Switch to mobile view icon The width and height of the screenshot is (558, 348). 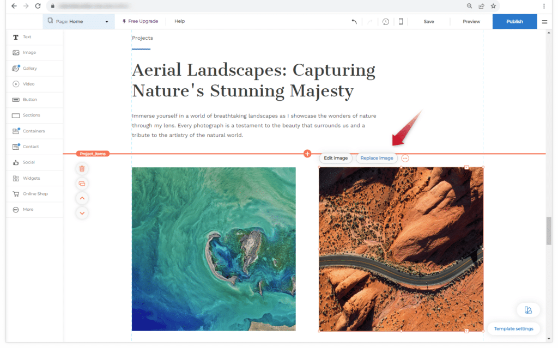(401, 22)
